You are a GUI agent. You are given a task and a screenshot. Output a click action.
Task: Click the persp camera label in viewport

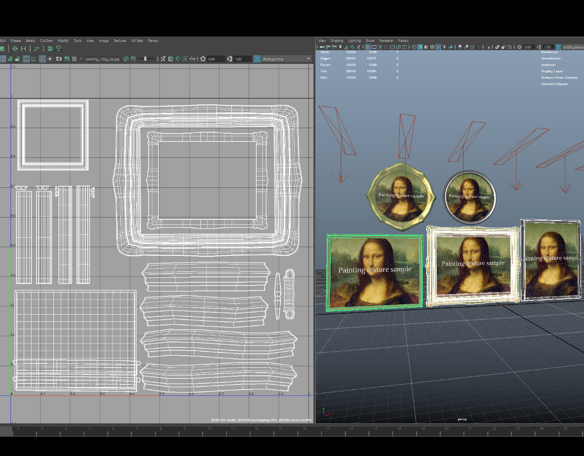click(462, 419)
